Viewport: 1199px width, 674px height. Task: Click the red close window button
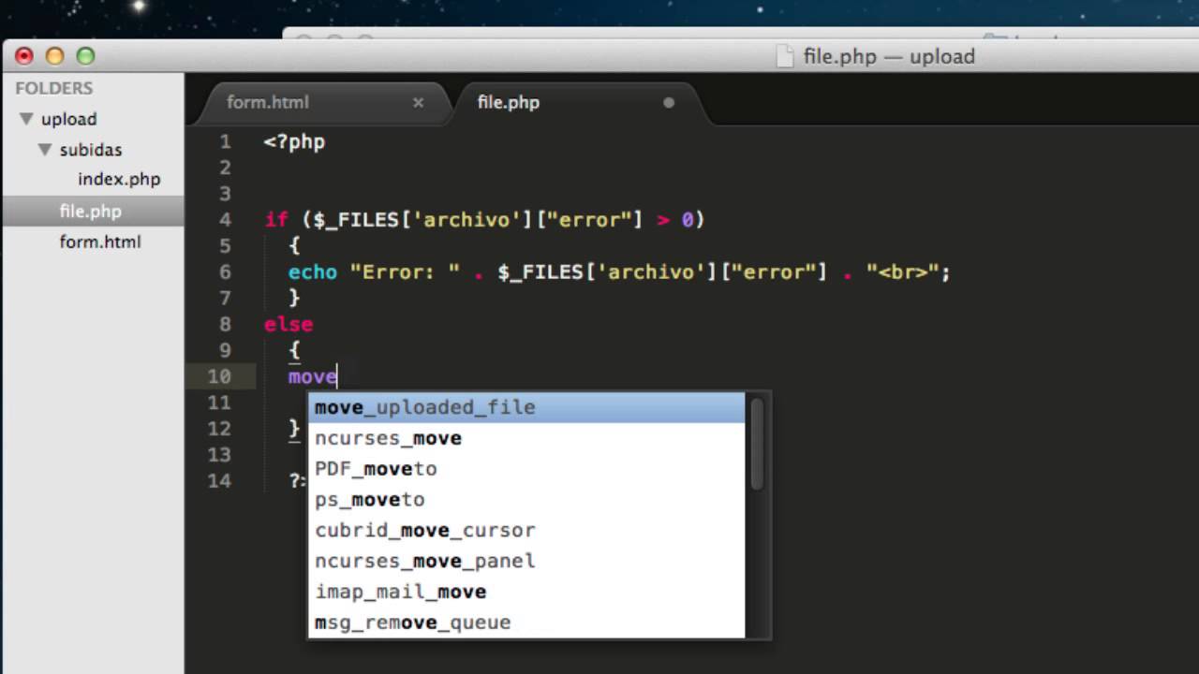[x=24, y=56]
